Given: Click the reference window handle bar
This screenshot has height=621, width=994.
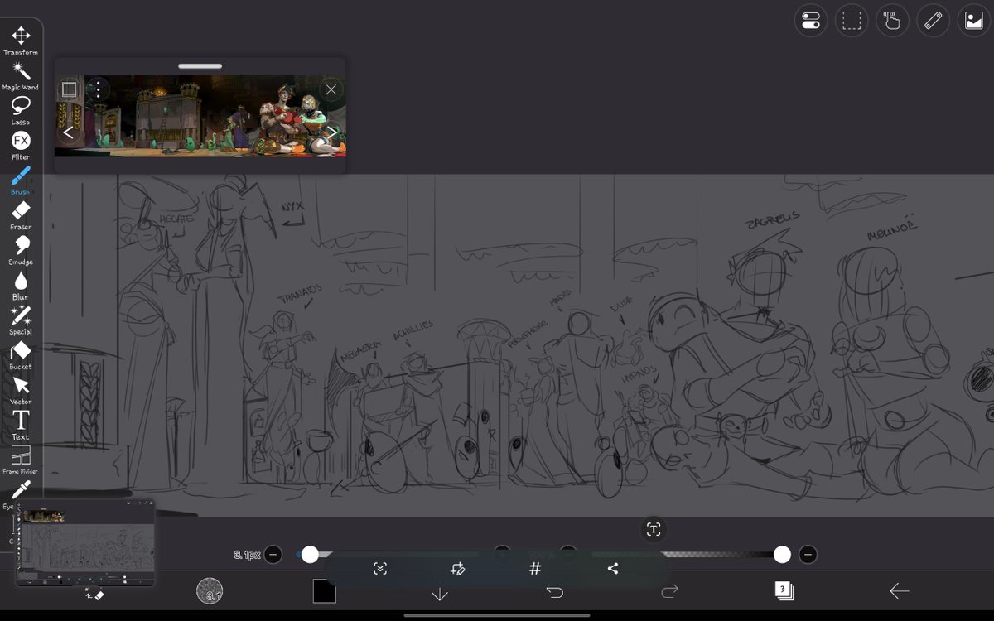Looking at the screenshot, I should [x=200, y=66].
